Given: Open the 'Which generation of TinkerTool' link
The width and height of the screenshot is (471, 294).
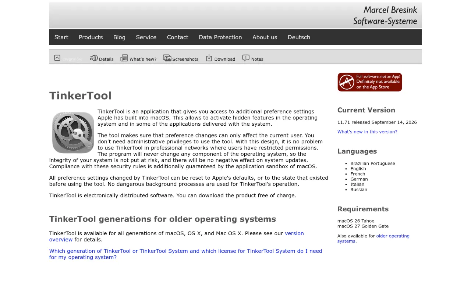Looking at the screenshot, I should pos(186,254).
